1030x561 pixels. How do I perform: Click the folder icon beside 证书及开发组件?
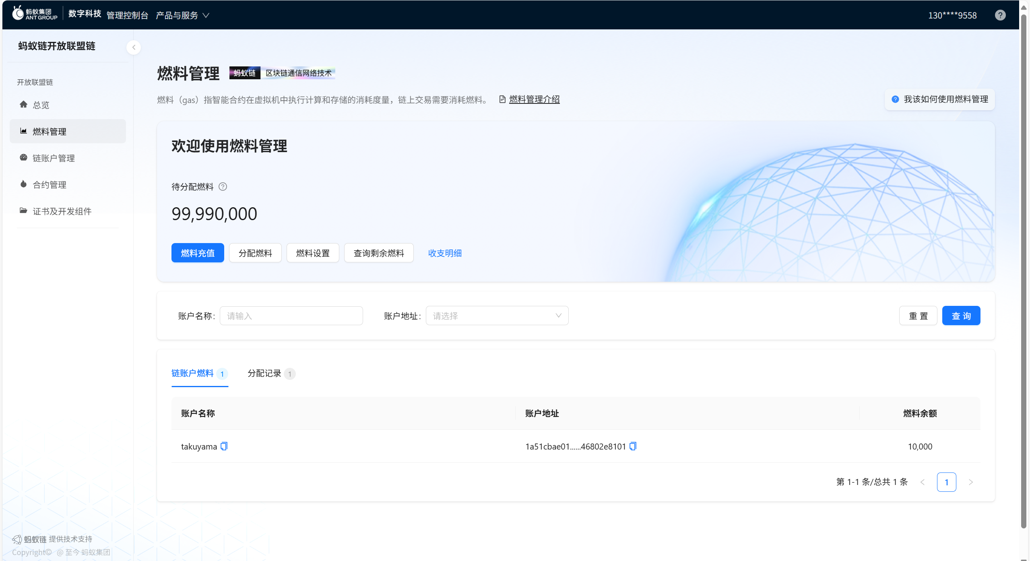[x=23, y=211]
